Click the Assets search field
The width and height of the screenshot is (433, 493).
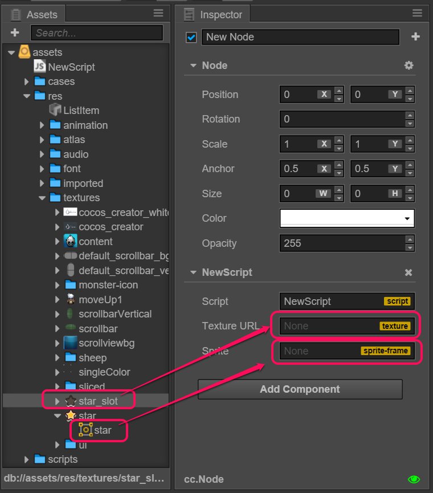(x=96, y=33)
